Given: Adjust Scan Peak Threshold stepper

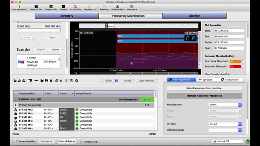Looking at the screenshot, I should click(x=243, y=61).
